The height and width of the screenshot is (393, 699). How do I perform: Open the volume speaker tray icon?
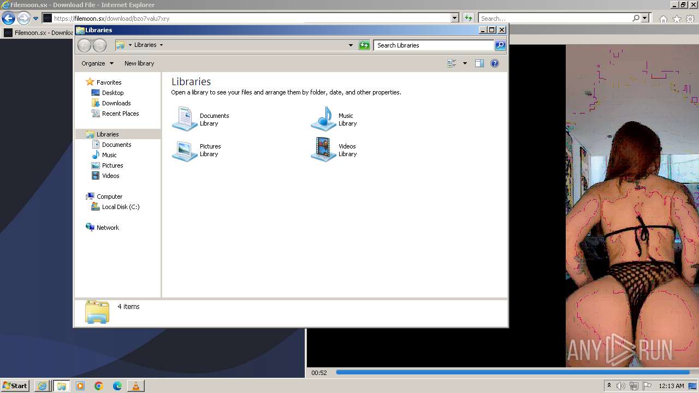[x=621, y=386]
